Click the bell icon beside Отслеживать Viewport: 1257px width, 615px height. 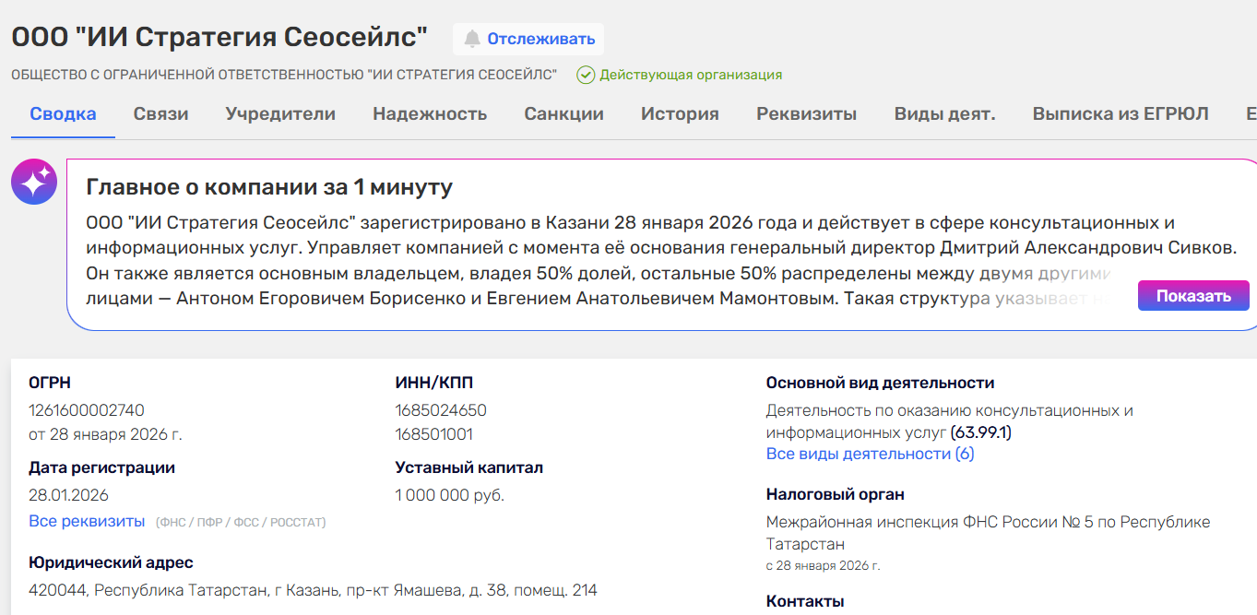pyautogui.click(x=472, y=39)
